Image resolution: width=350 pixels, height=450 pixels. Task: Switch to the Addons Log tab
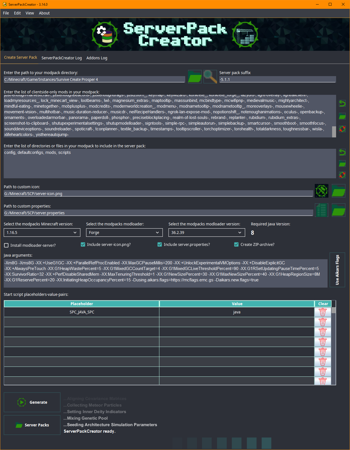[97, 58]
